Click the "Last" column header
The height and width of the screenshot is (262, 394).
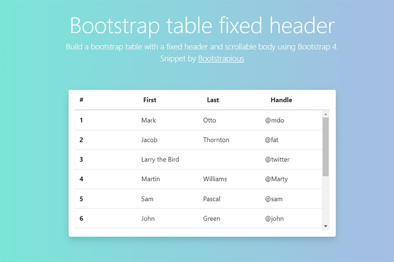click(213, 100)
